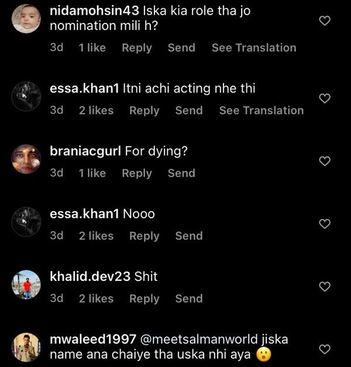Like essa.khan1's "Nooo" comment
351x367 pixels.
(325, 224)
